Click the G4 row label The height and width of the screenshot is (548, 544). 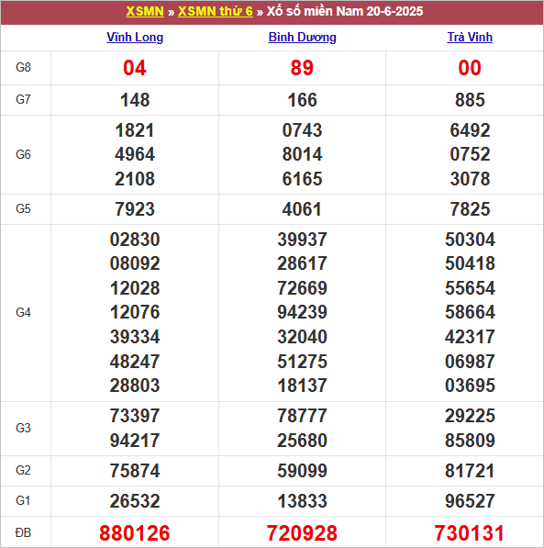click(24, 312)
